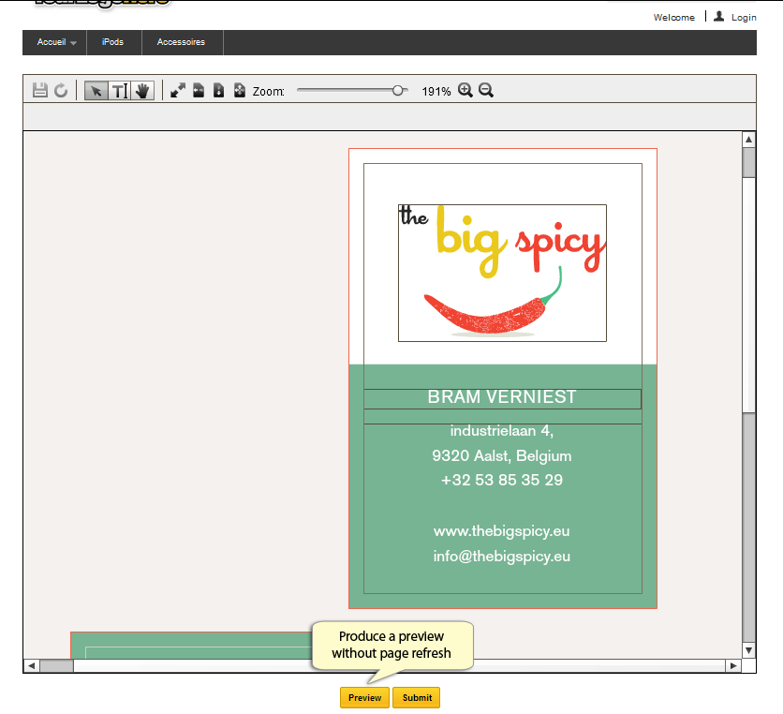Click the zoom out magnifier
Image resolution: width=783 pixels, height=714 pixels.
[486, 91]
